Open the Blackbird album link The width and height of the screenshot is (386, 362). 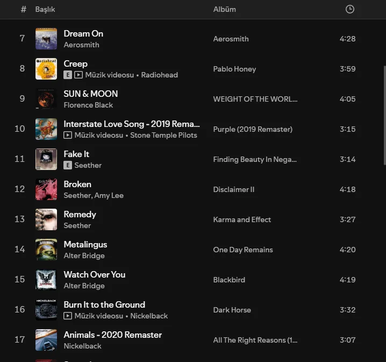(229, 280)
